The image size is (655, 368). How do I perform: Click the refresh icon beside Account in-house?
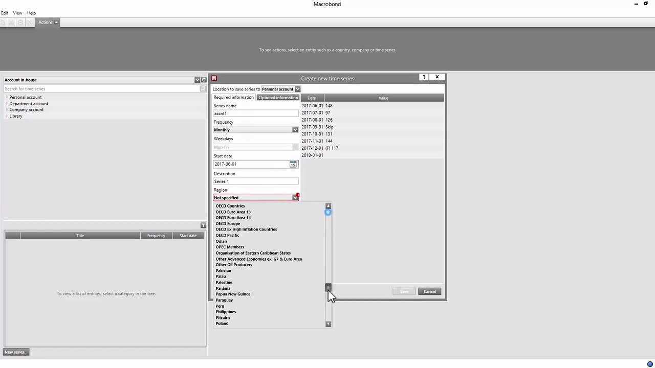204,80
